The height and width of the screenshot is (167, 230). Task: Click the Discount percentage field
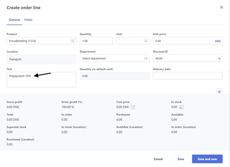point(184,59)
